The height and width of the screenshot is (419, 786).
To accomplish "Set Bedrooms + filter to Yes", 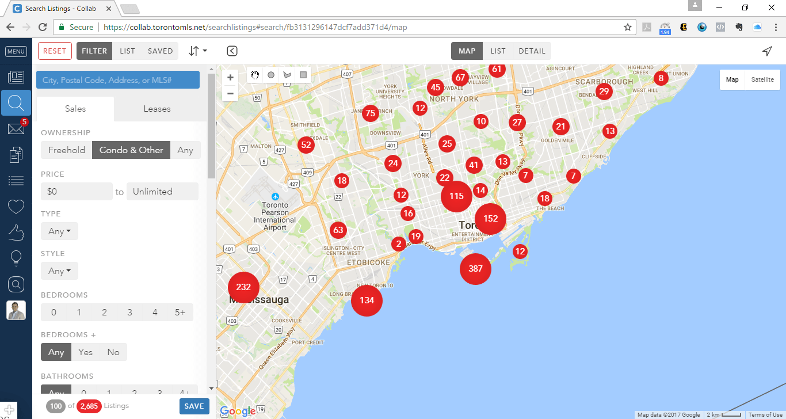I will click(85, 352).
